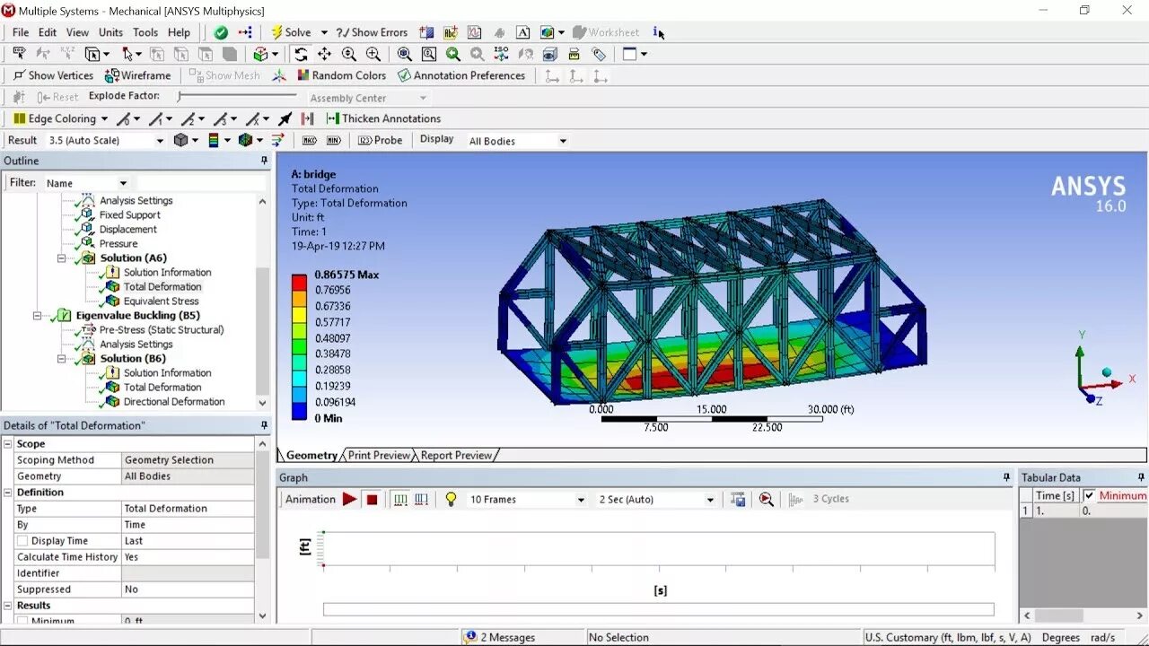Collapse the Results section in Details
The width and height of the screenshot is (1149, 646).
coord(7,606)
